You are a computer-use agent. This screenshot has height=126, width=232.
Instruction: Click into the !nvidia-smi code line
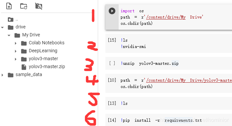(x=133, y=47)
